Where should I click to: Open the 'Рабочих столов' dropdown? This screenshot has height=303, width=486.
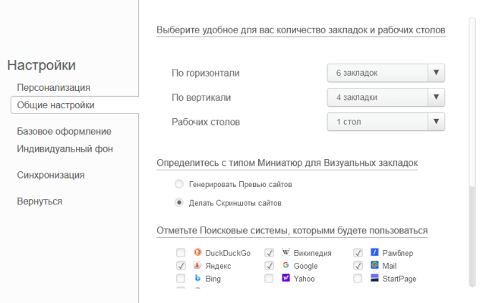tap(386, 122)
